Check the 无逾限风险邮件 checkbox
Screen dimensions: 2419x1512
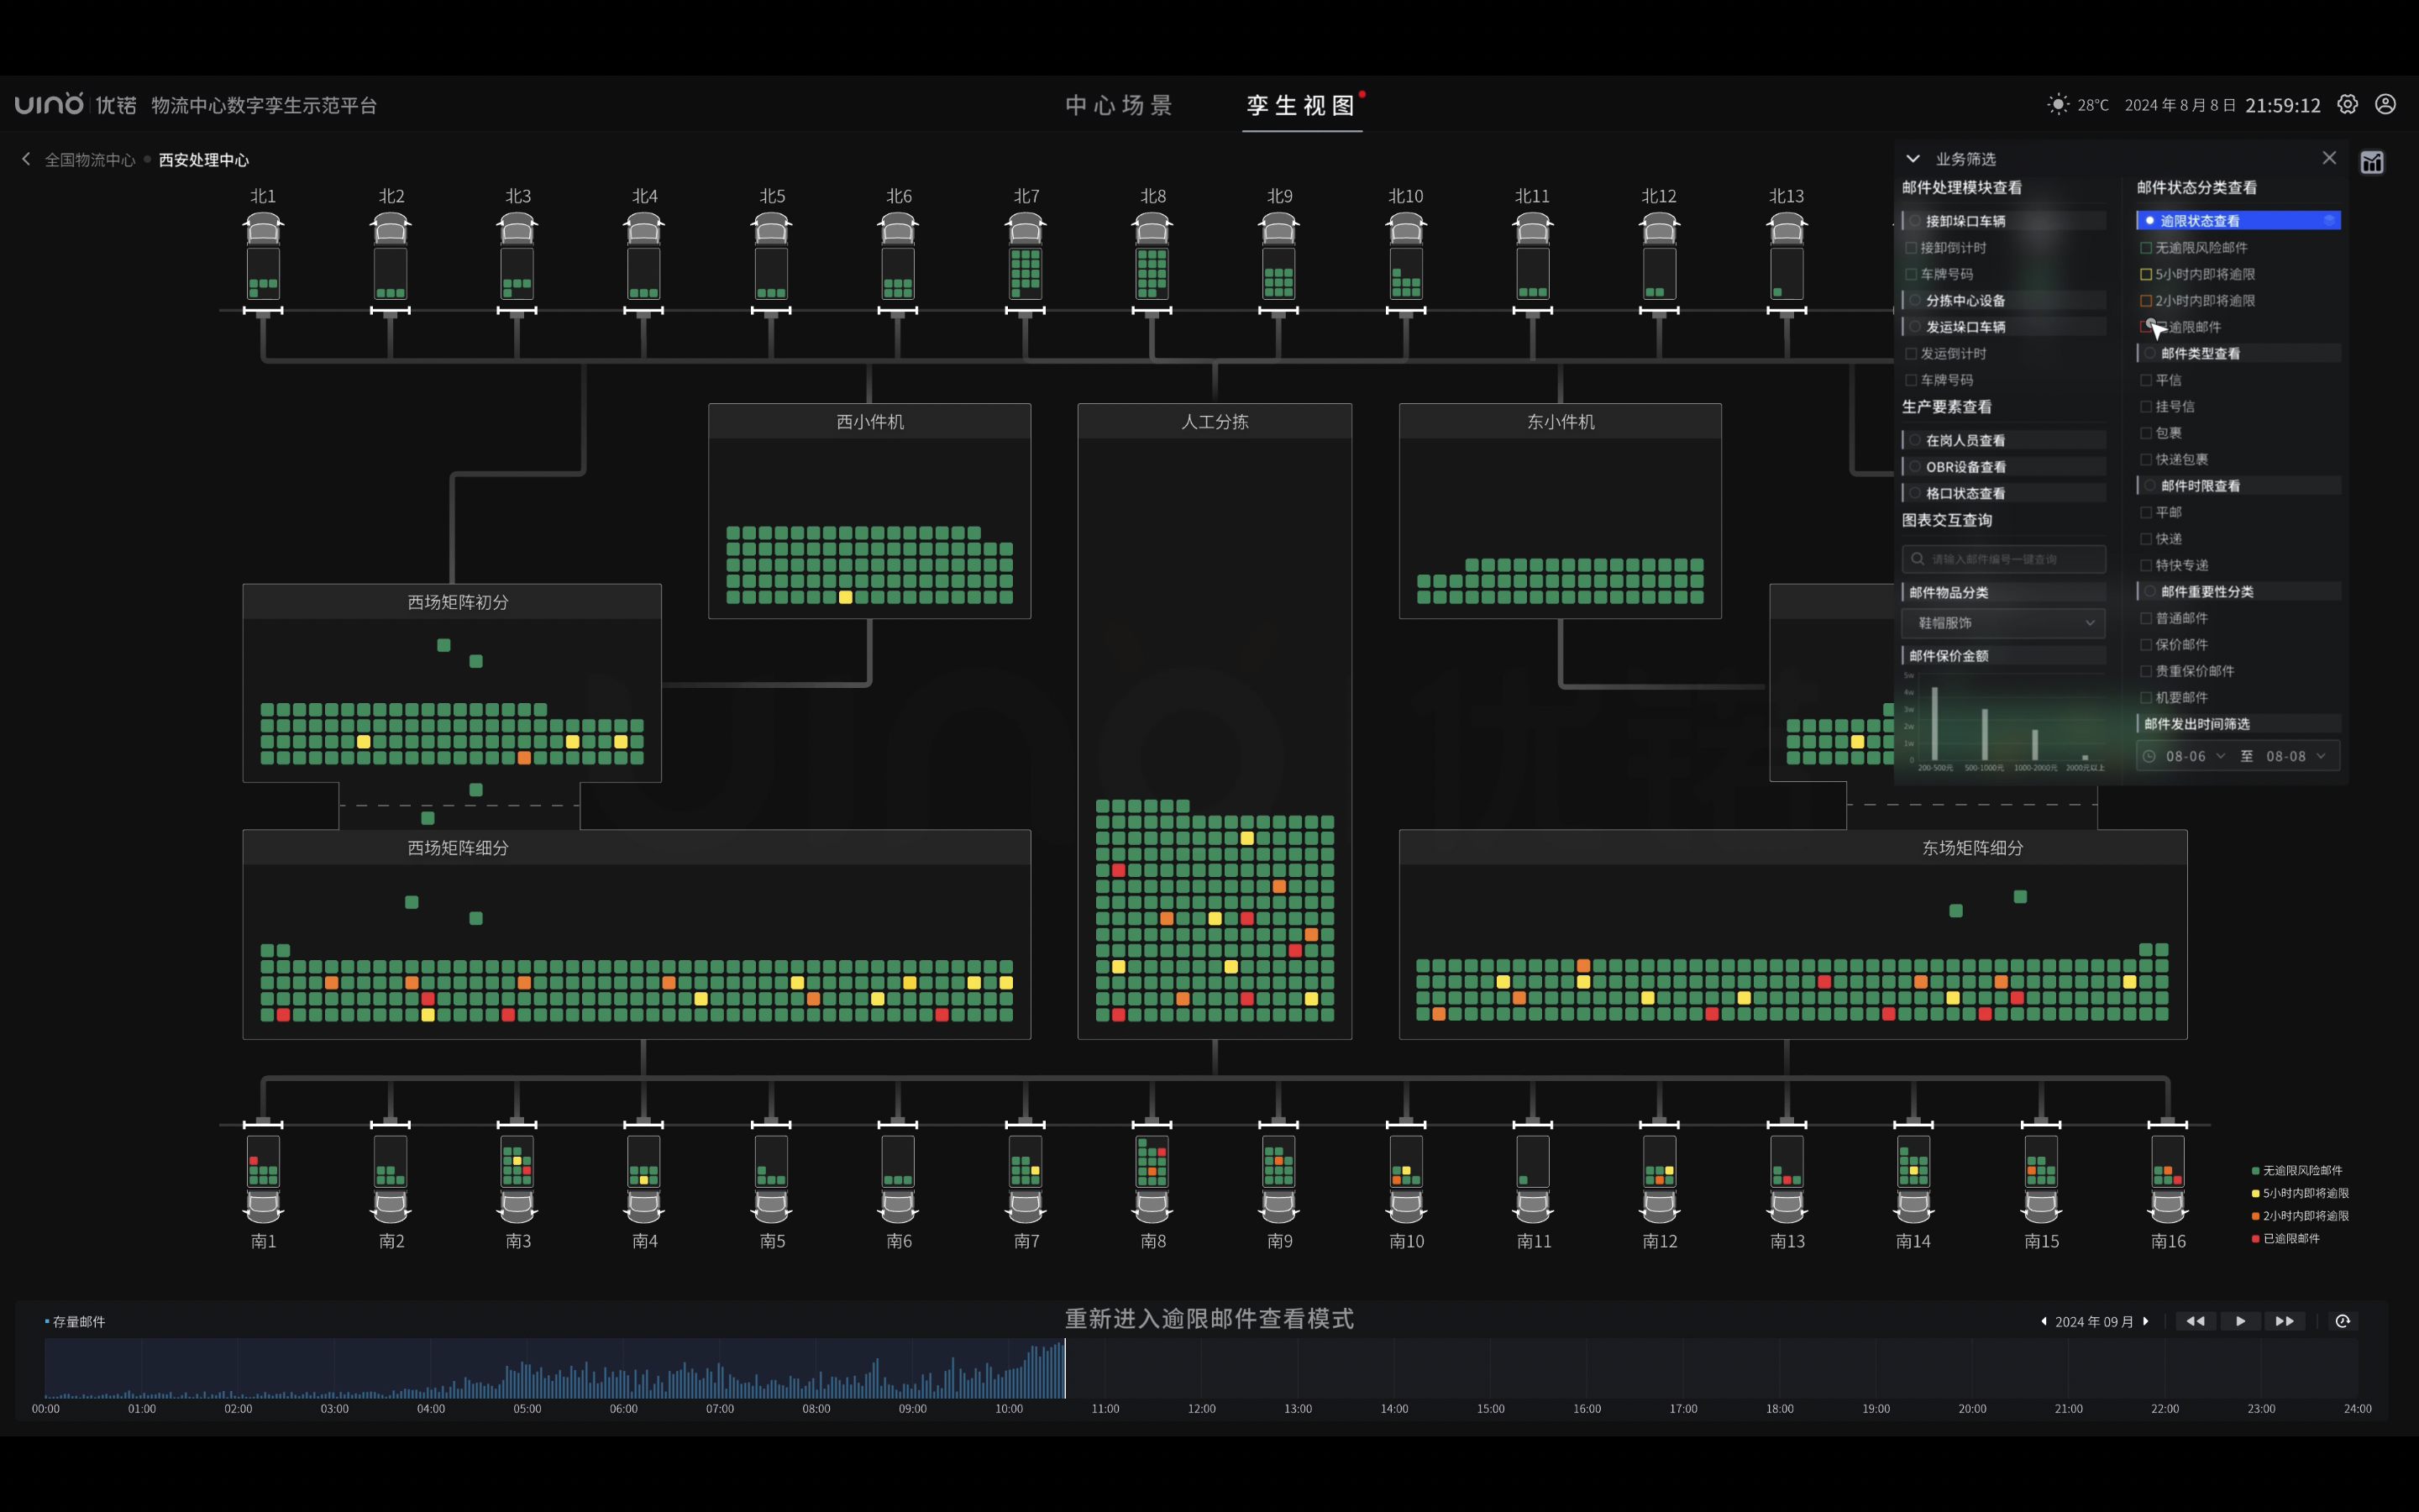(x=2145, y=247)
